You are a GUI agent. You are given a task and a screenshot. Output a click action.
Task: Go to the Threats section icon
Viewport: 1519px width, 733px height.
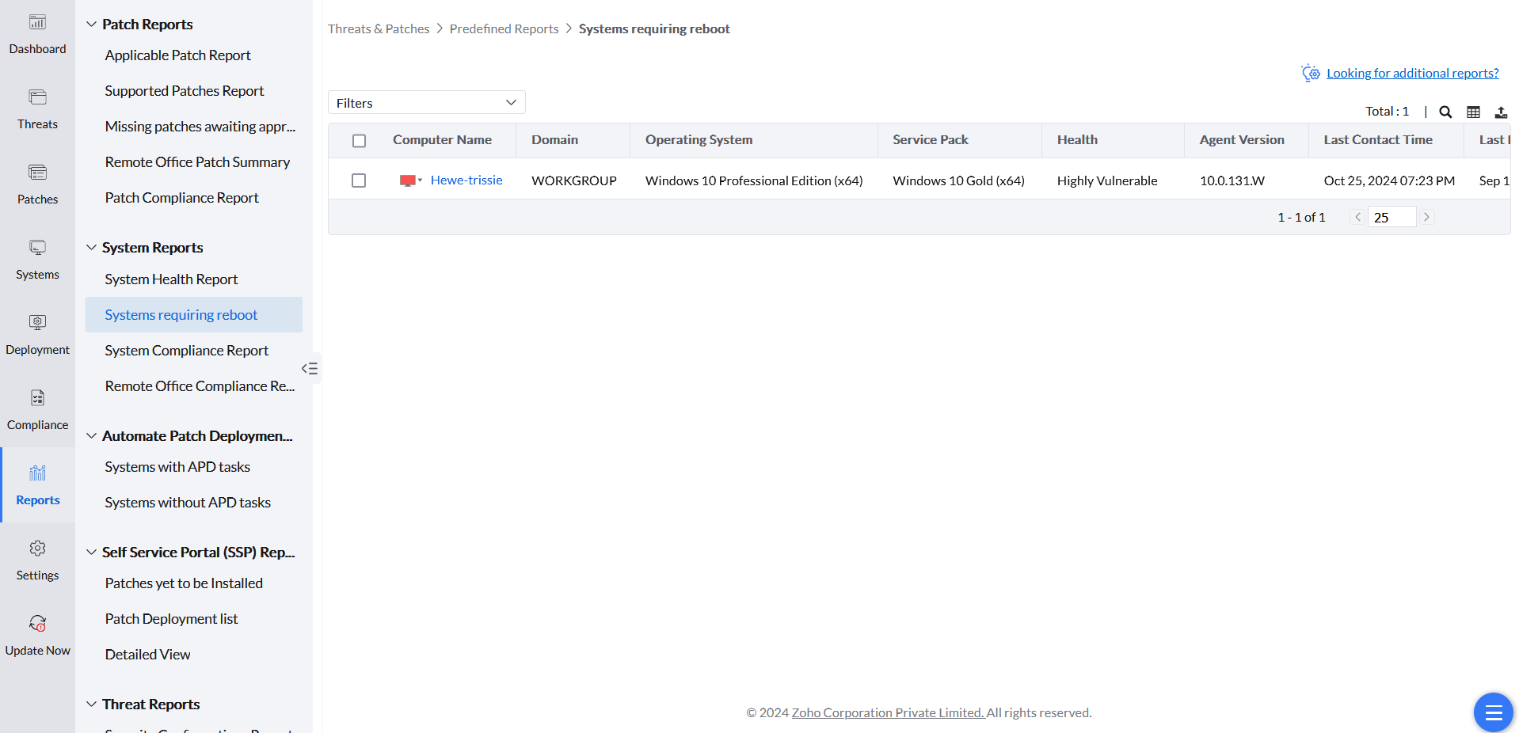point(37,97)
